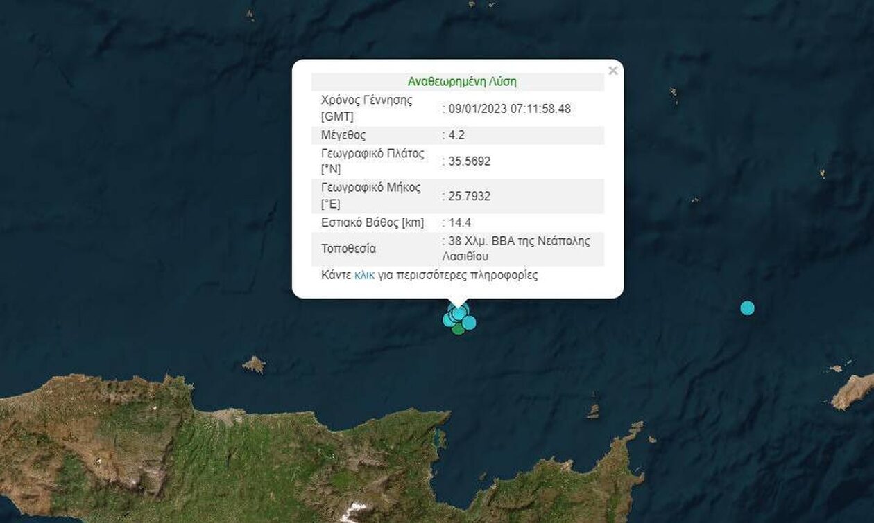Close the earthquake info popup
This screenshot has width=874, height=523.
[612, 71]
